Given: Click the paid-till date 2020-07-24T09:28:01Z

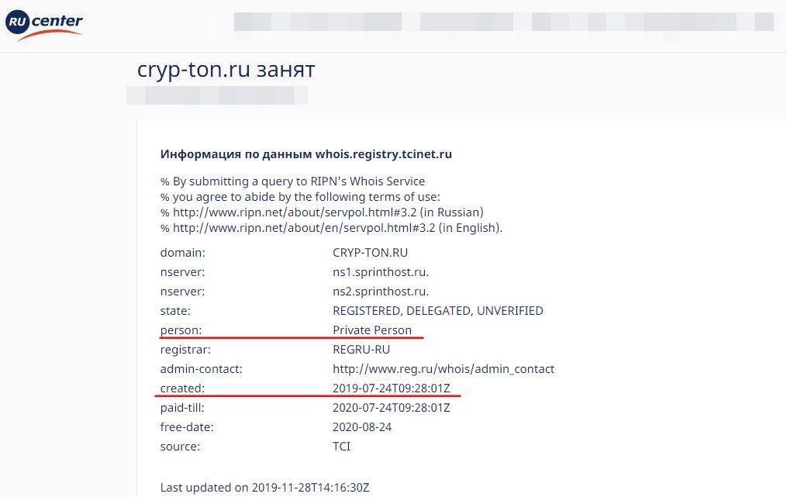Looking at the screenshot, I should coord(391,407).
